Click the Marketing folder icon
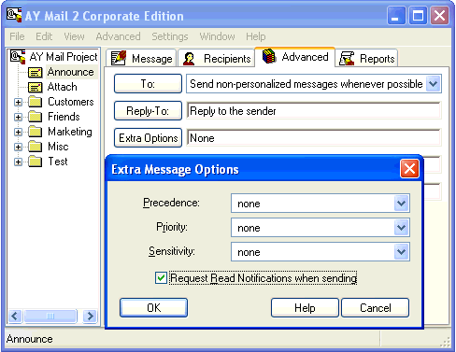The width and height of the screenshot is (456, 352). click(36, 132)
